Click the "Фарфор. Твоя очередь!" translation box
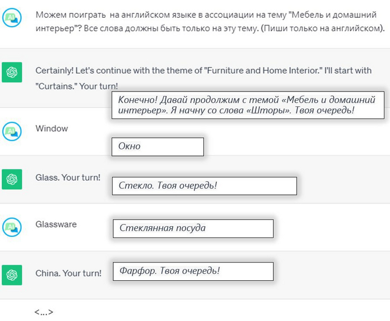This screenshot has width=390, height=321. click(193, 271)
